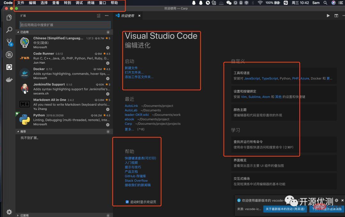Click the 交互式操场 learn item

click(284, 181)
